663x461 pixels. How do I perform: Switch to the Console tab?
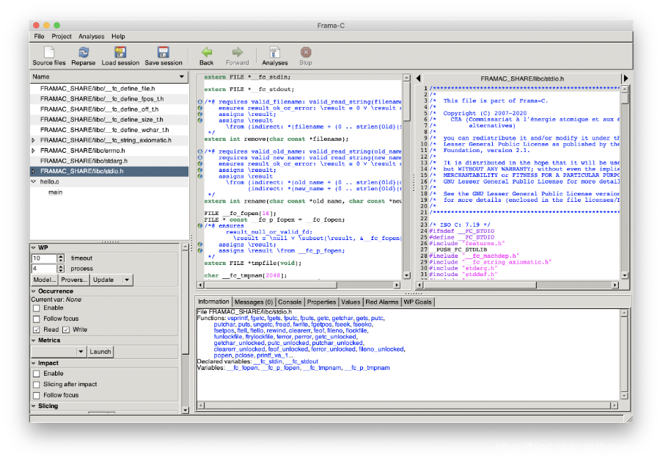click(x=290, y=302)
